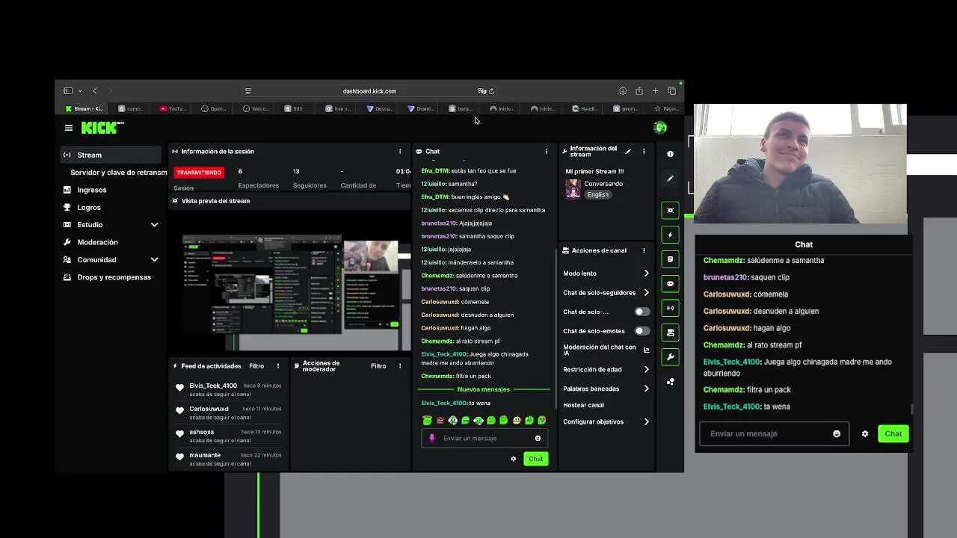Edit stream info with header pencil icon

tap(628, 151)
